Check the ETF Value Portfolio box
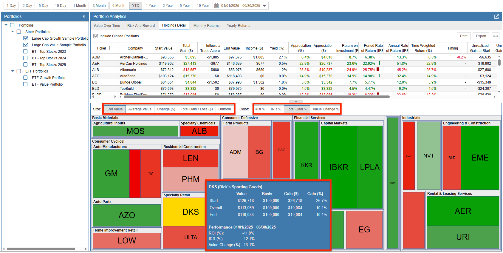 coord(25,84)
